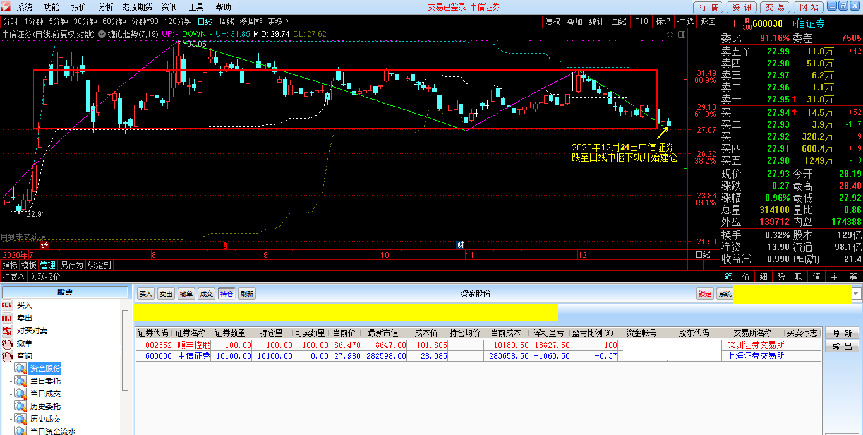863x435 pixels.
Task: Click the 网站 button at top right
Action: (x=808, y=7)
